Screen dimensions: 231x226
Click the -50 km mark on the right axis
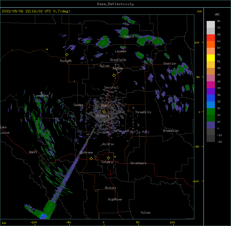pos(197,147)
